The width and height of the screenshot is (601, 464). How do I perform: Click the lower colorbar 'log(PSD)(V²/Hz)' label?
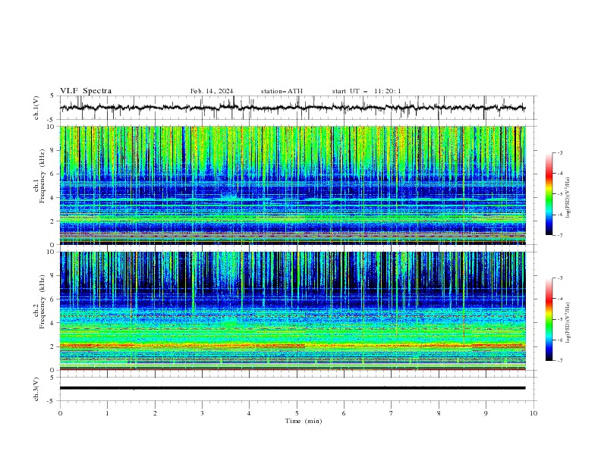568,323
